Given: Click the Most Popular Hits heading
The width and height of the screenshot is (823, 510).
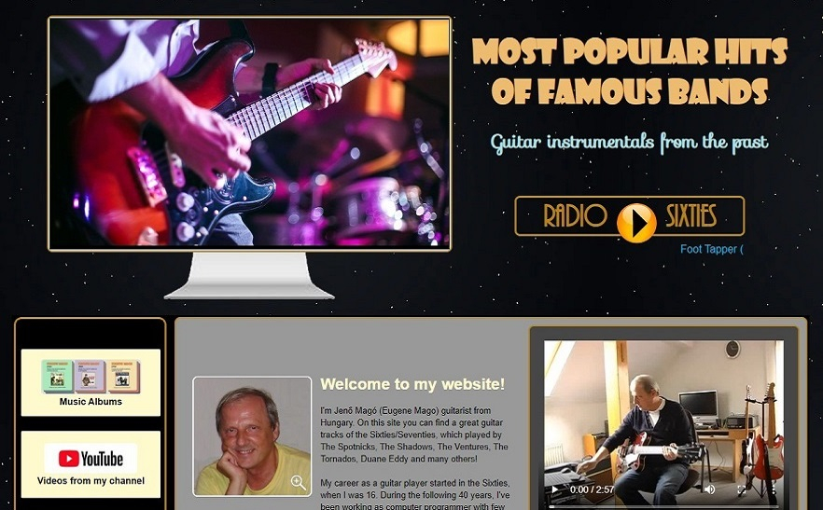Looking at the screenshot, I should point(629,72).
